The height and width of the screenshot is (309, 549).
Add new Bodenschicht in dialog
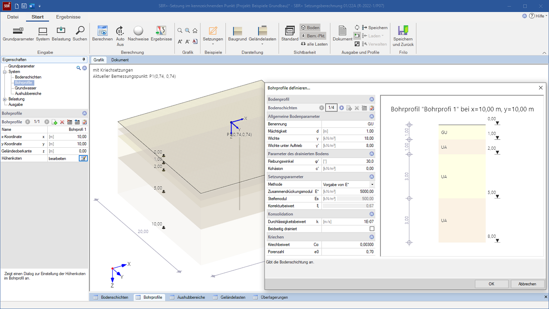349,108
